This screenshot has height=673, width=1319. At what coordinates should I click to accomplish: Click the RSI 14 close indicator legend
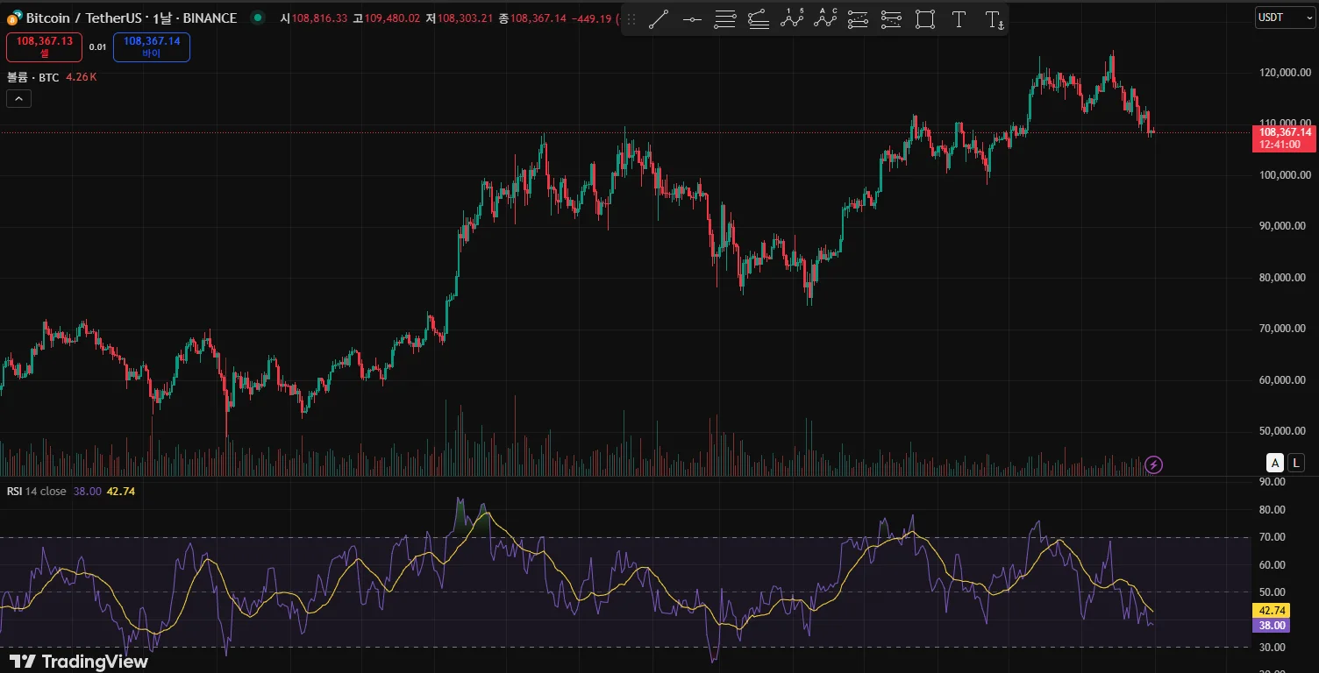coord(37,491)
